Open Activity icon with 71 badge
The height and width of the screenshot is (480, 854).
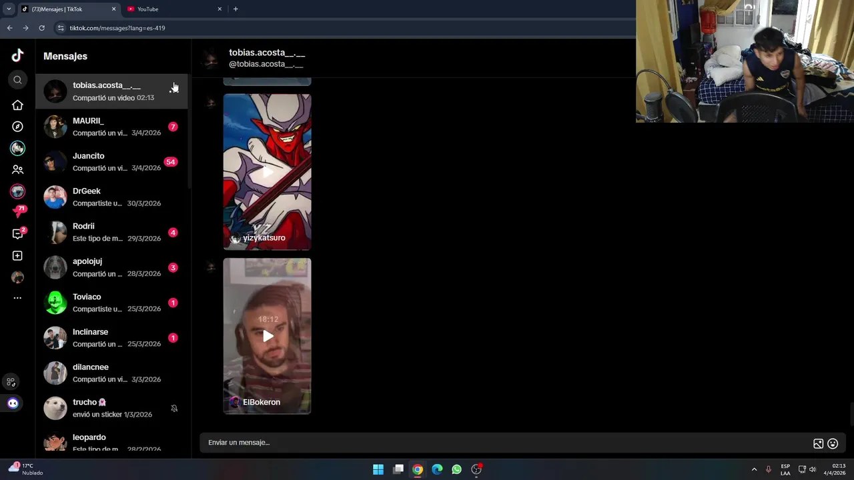(x=18, y=212)
